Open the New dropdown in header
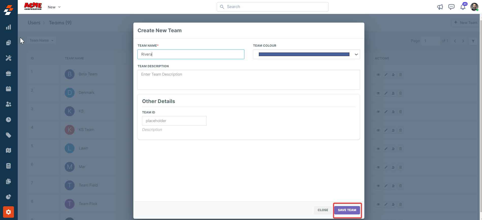The width and height of the screenshot is (482, 220). [54, 7]
